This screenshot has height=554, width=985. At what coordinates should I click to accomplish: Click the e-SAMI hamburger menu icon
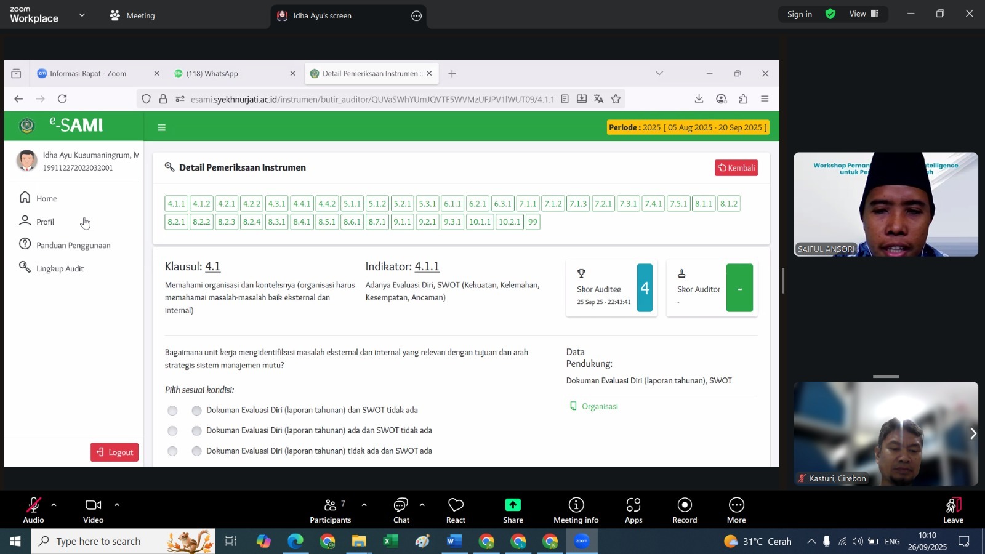coord(162,127)
